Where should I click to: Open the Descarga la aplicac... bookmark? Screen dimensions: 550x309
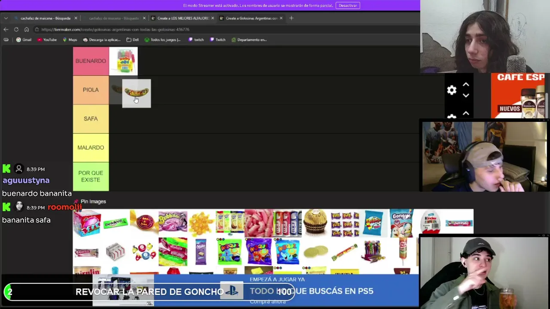[x=101, y=39]
